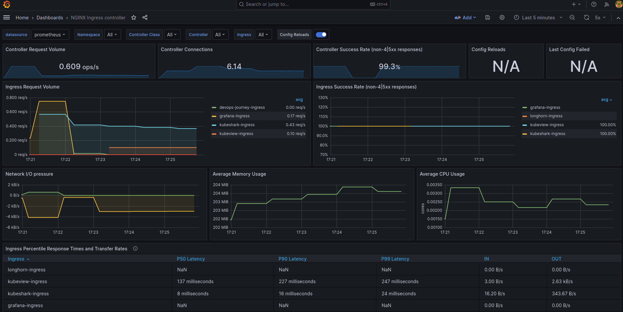Open the Last 5 minutes time picker
Viewport: 623px width, 312px height.
click(538, 18)
